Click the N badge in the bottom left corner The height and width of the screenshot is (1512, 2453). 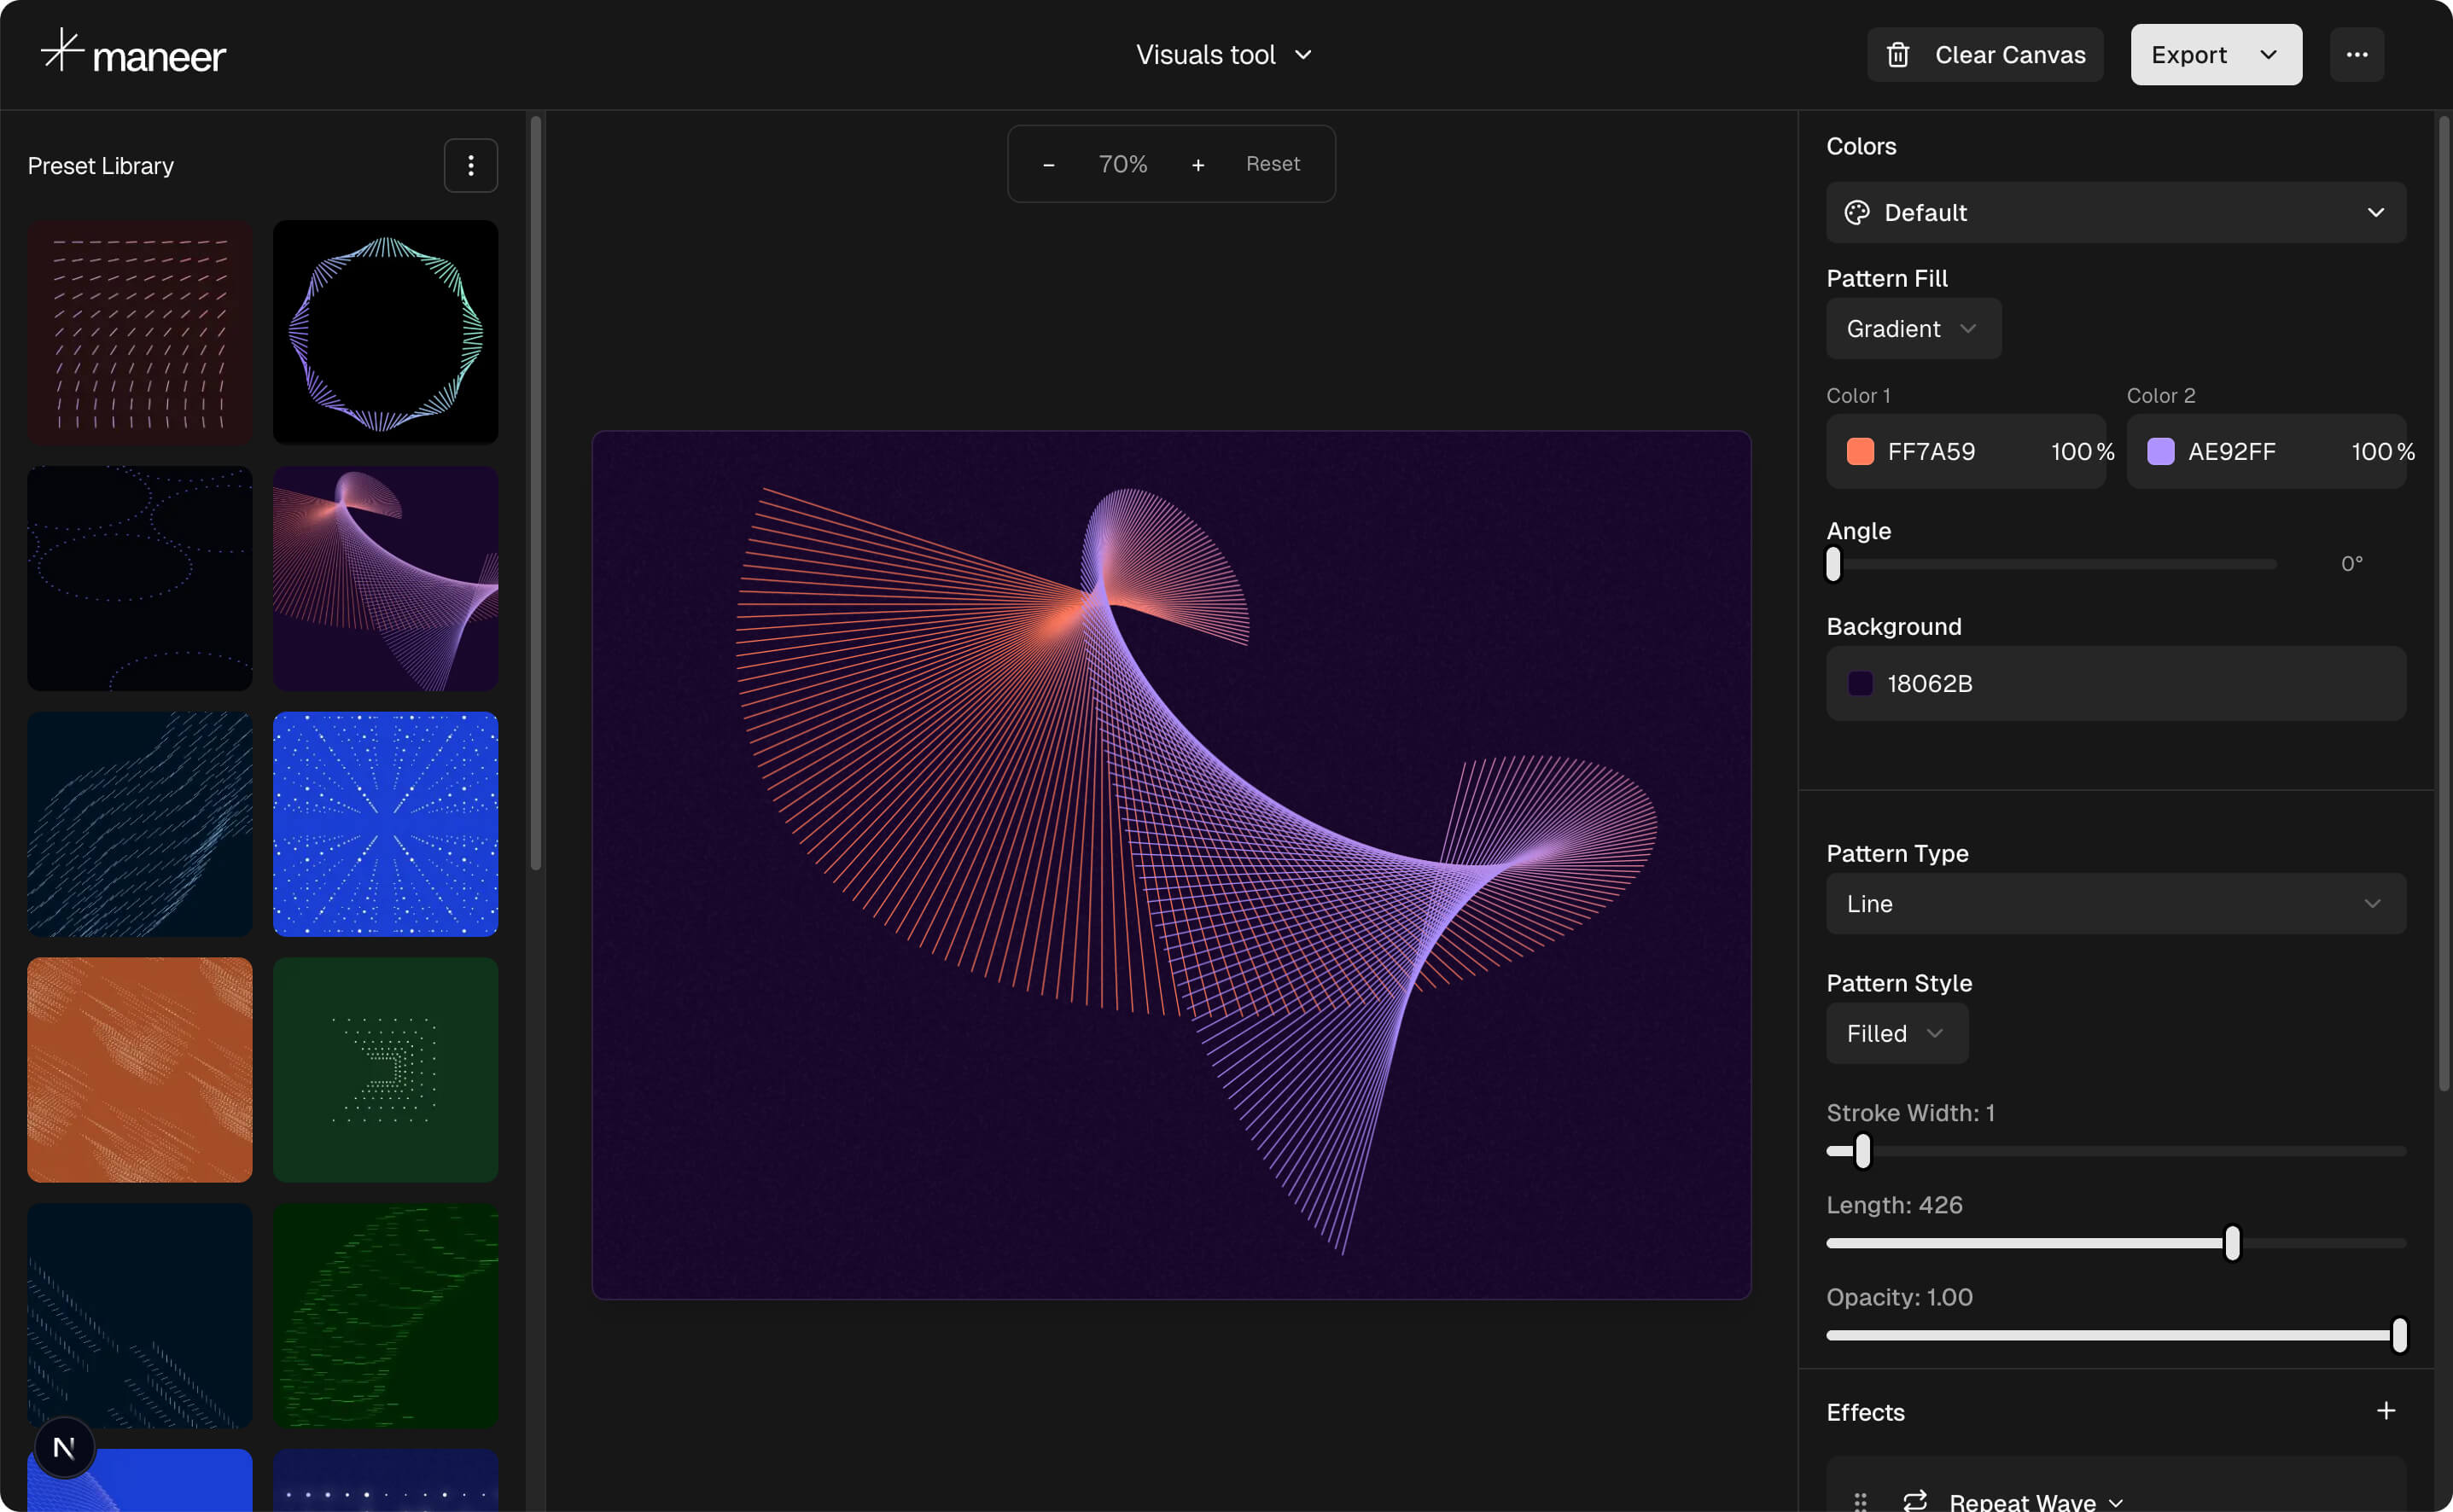[x=64, y=1446]
